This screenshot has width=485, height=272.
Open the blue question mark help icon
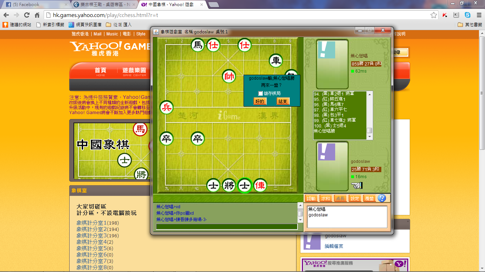click(382, 198)
